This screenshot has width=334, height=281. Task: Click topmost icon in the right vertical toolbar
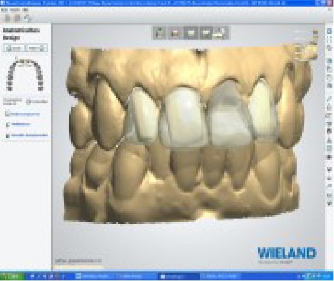(x=329, y=31)
